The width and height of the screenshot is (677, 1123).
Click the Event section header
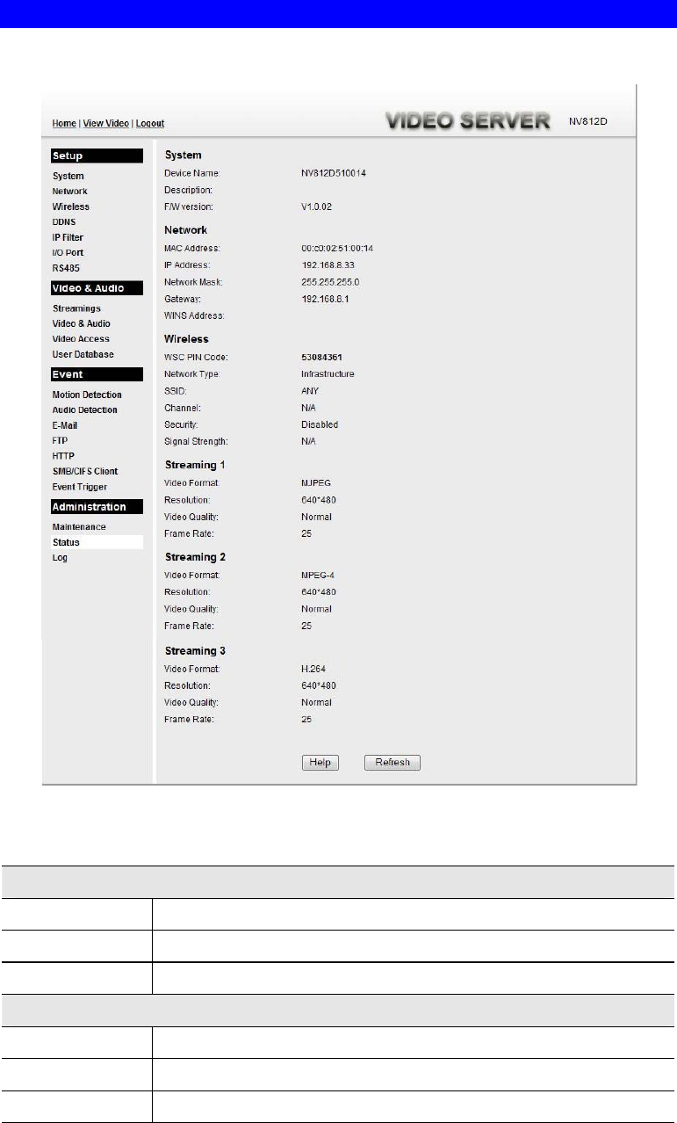click(97, 374)
